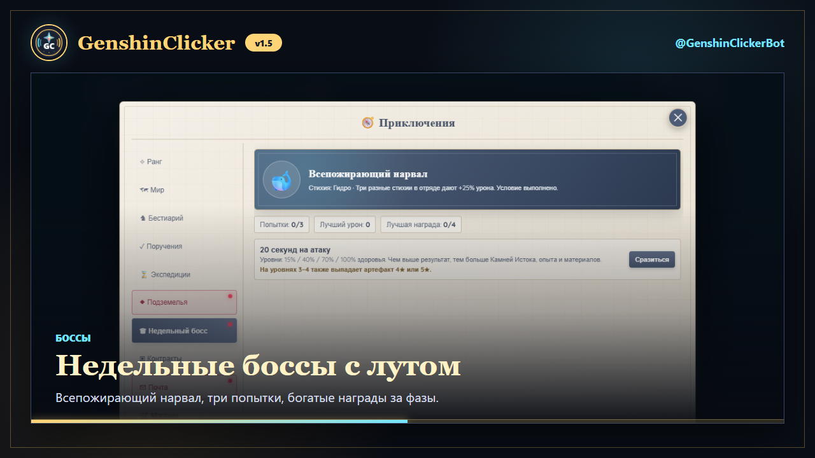Click the БОССЫ category label
This screenshot has height=458, width=815.
point(73,338)
